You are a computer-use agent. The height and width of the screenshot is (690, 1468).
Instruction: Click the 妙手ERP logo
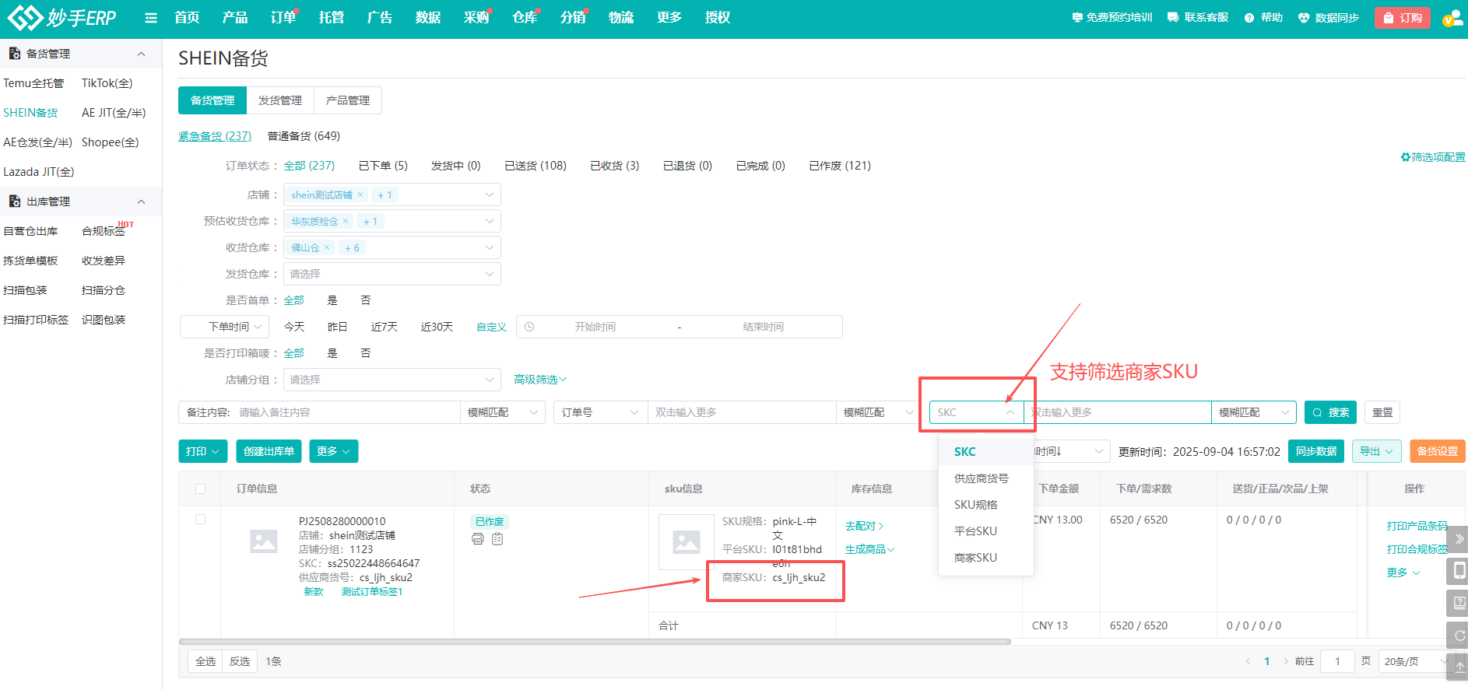point(61,17)
